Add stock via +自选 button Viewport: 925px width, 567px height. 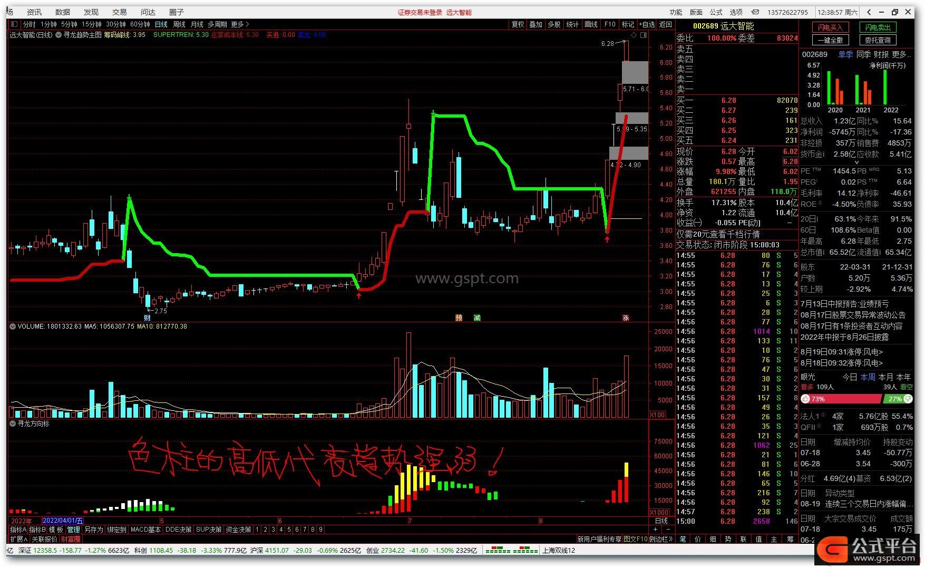(647, 24)
